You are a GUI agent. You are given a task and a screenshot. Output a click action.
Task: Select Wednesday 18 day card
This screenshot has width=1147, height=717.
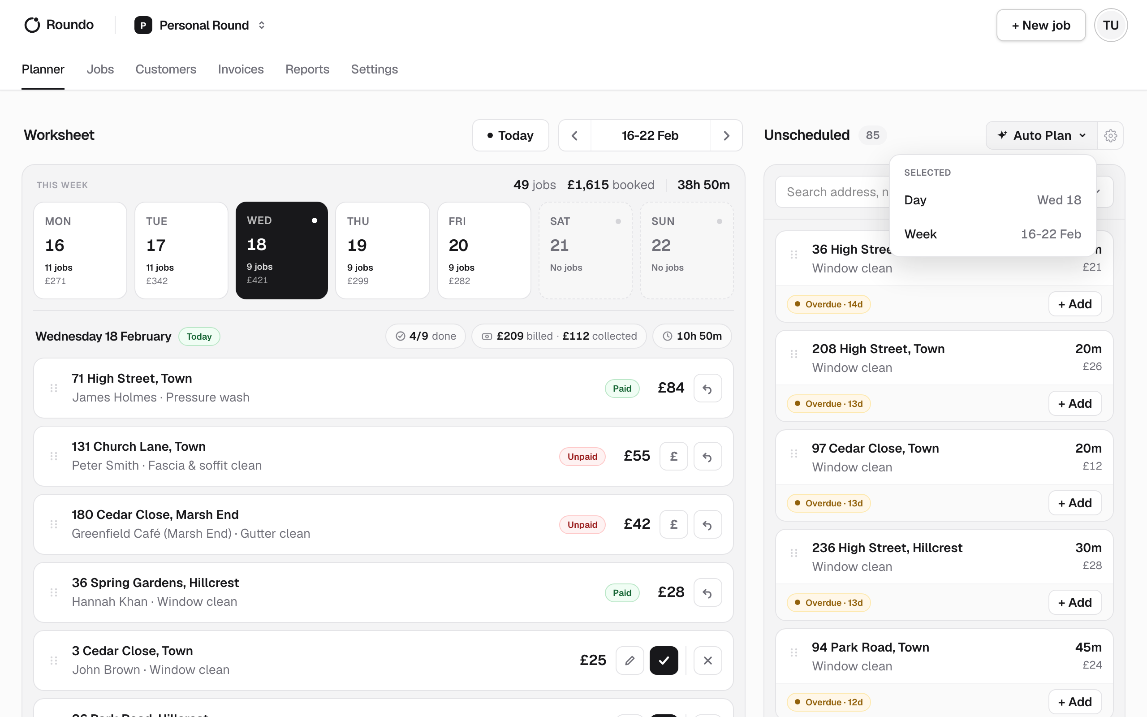[281, 251]
